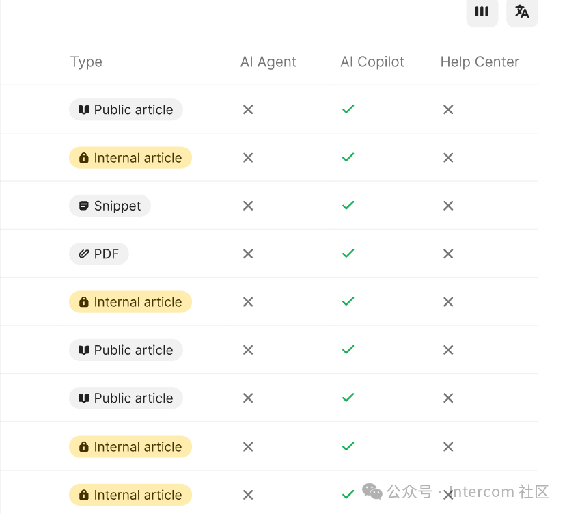This screenshot has width=567, height=514.
Task: Click the Help Center cross in first row
Action: [x=448, y=109]
